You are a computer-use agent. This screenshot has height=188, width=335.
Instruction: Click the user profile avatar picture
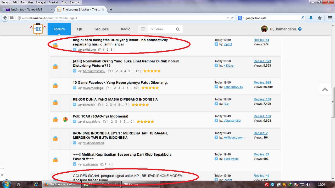tap(264, 29)
